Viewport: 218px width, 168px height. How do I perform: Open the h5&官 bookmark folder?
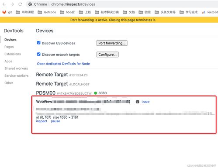click(67, 12)
